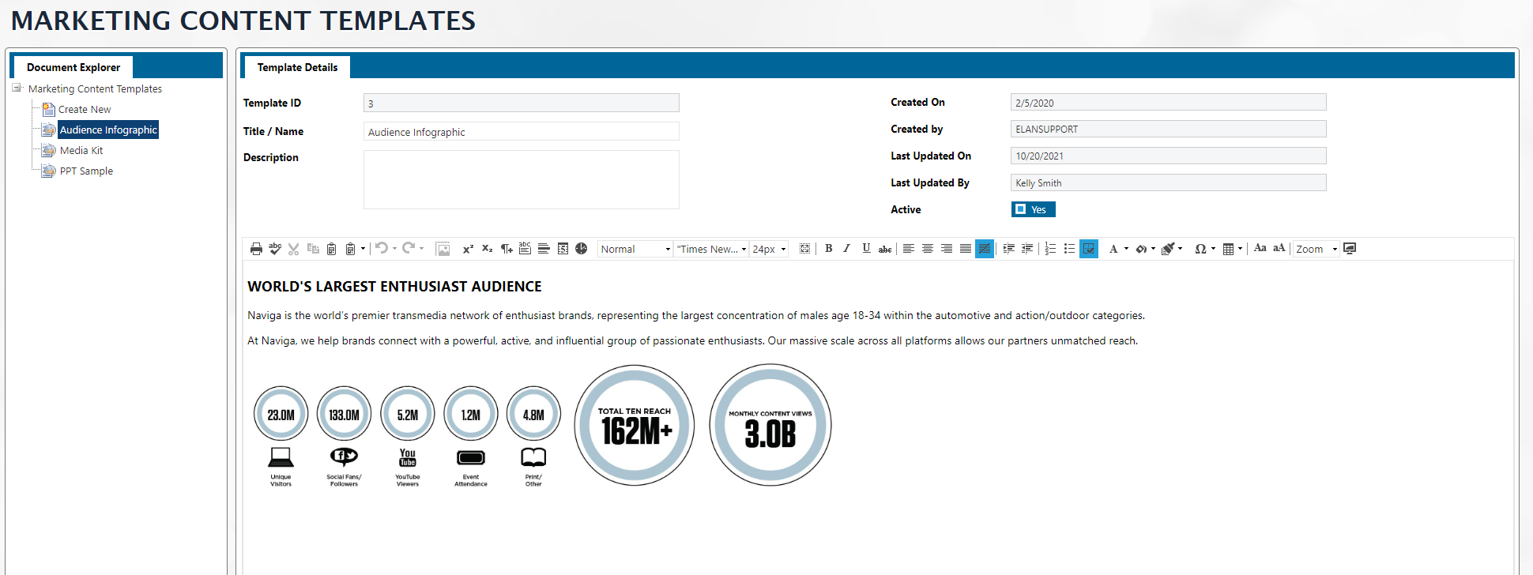Open the font color picker
Image resolution: width=1533 pixels, height=575 pixels.
click(1113, 249)
